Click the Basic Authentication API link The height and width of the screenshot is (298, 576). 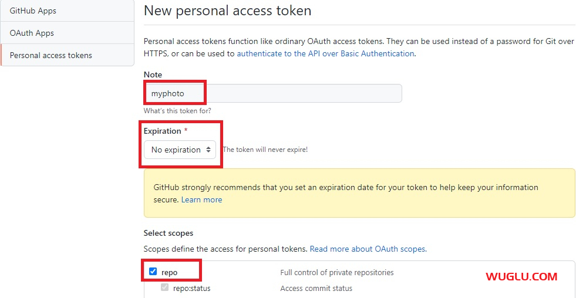pos(325,53)
